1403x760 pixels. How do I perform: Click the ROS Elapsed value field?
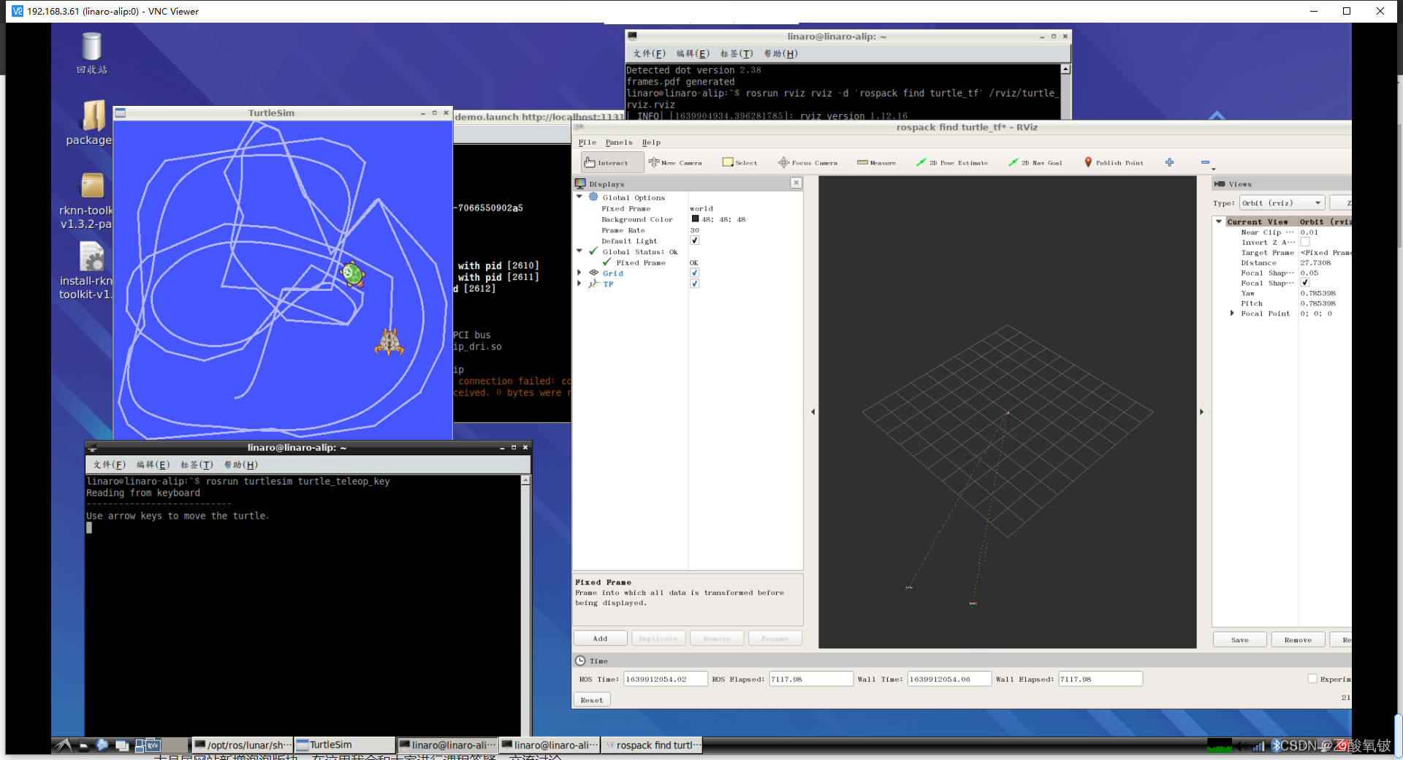(811, 679)
